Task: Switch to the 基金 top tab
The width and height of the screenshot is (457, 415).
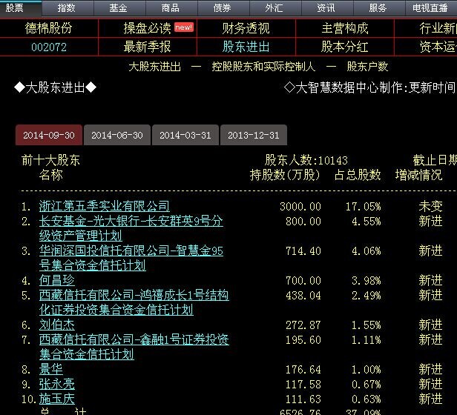Action: point(118,8)
